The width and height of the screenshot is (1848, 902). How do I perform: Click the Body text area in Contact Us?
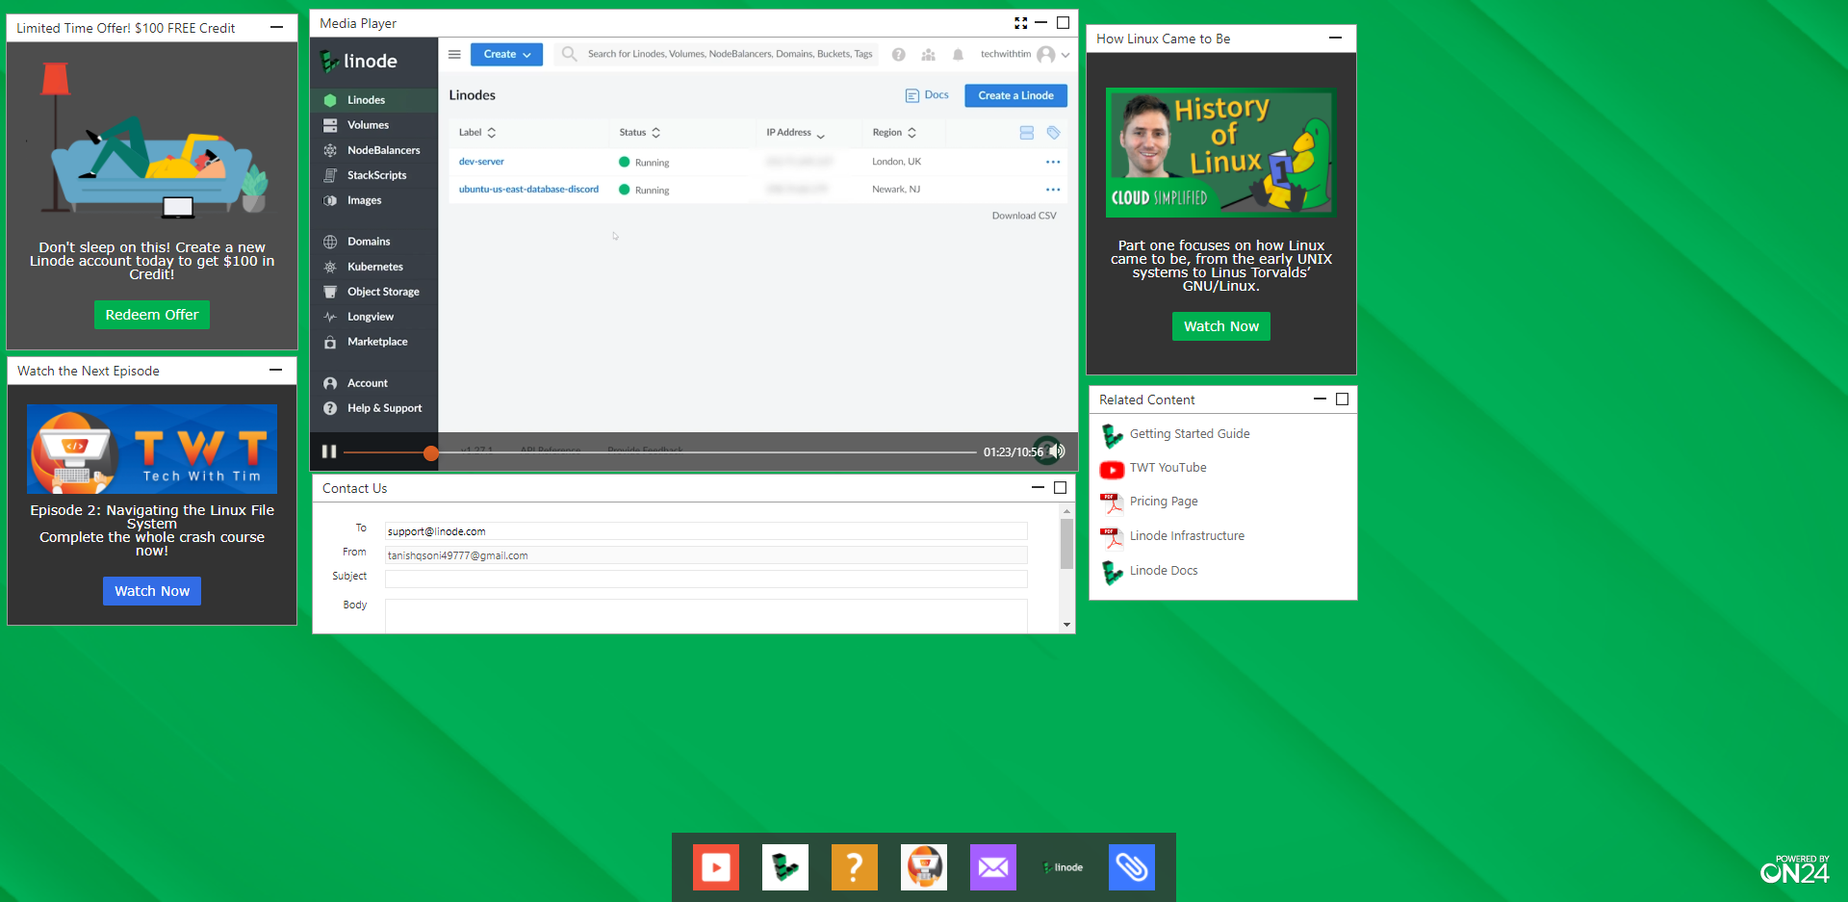click(x=706, y=616)
